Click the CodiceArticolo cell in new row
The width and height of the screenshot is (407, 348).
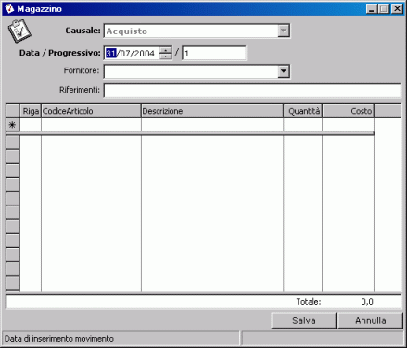91,125
